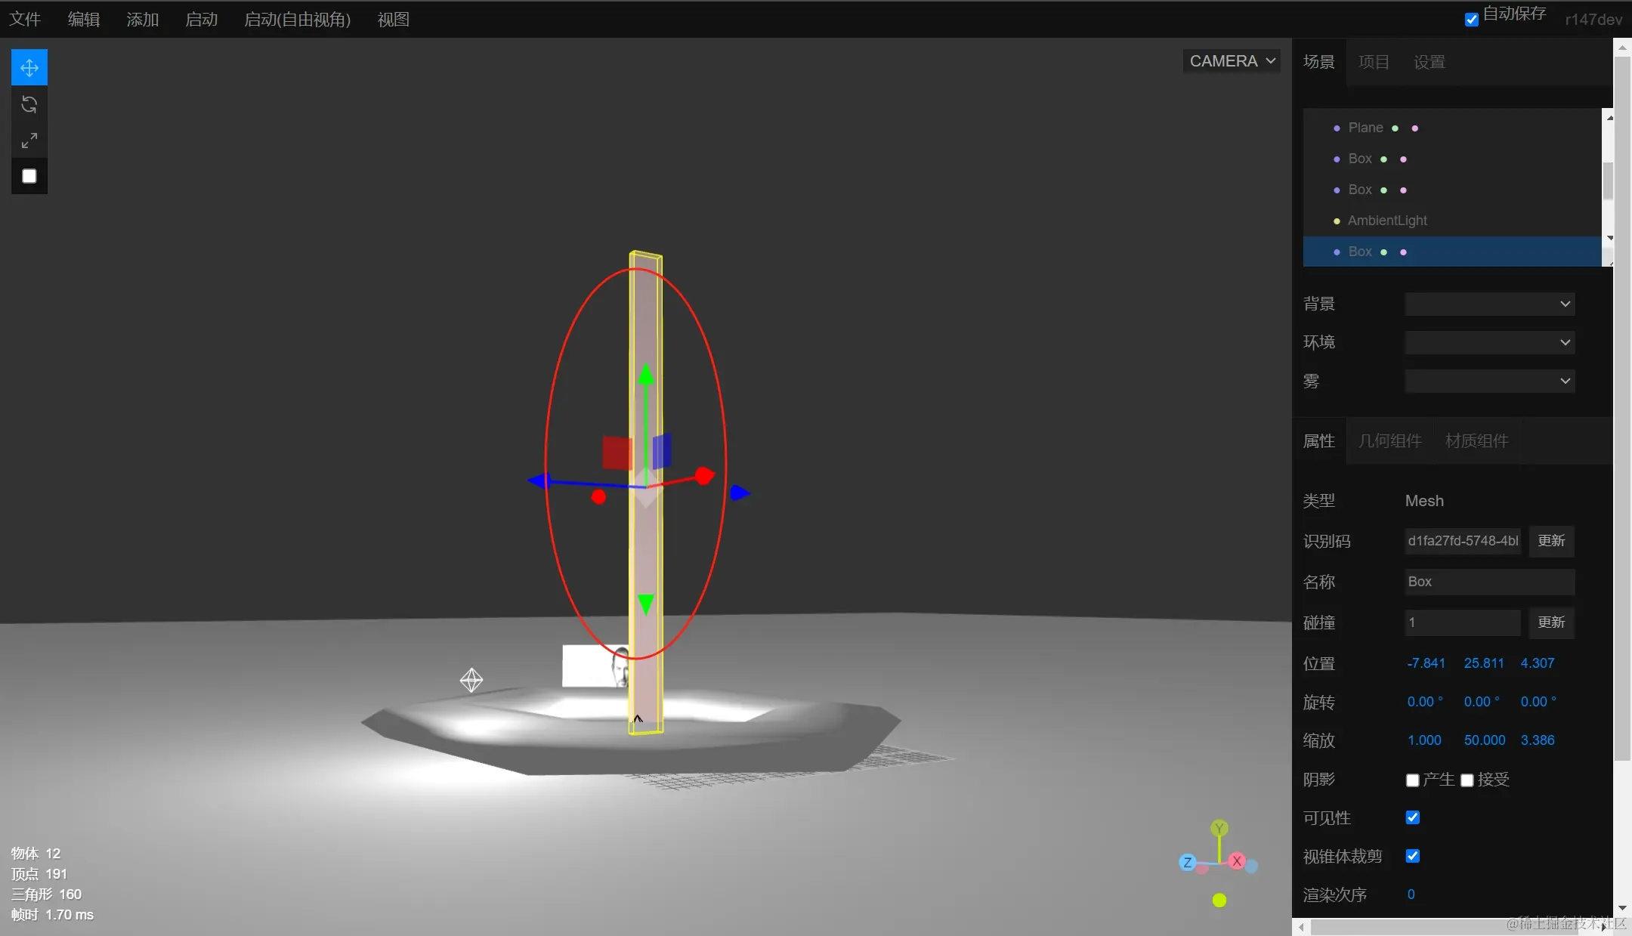Click the Y axis on the view helper

1219,829
